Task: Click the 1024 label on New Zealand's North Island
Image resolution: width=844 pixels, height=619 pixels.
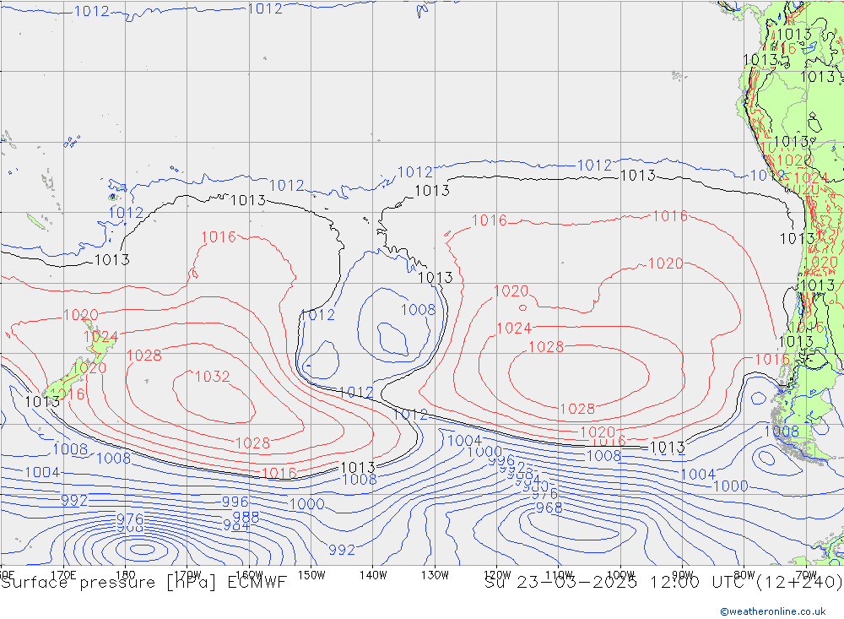Action: (100, 337)
